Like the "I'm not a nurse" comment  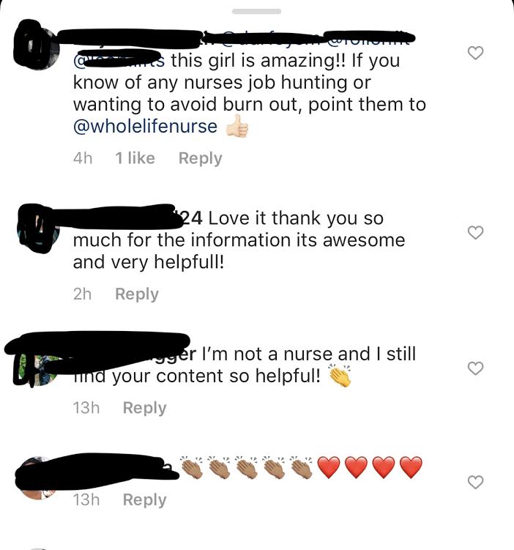point(475,368)
